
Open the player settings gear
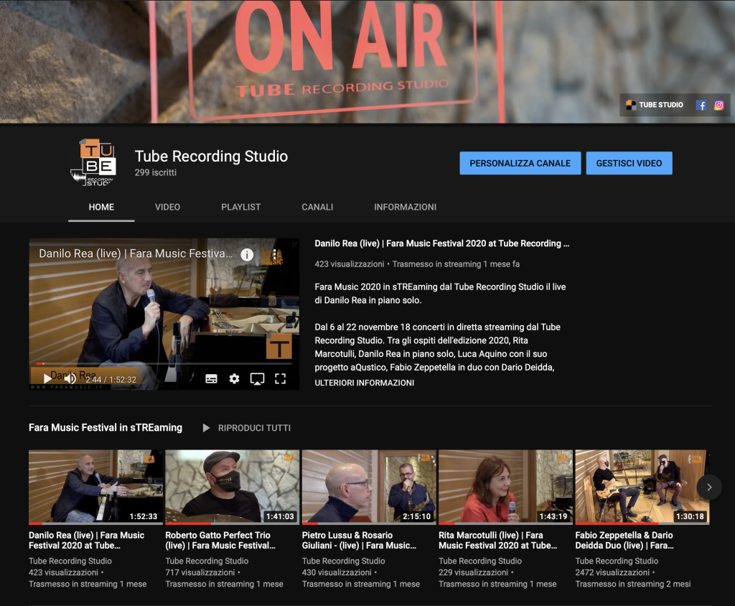tap(235, 379)
